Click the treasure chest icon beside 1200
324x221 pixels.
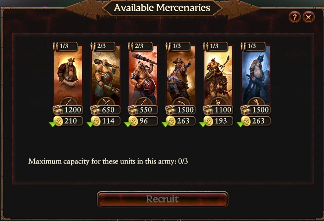(58, 110)
